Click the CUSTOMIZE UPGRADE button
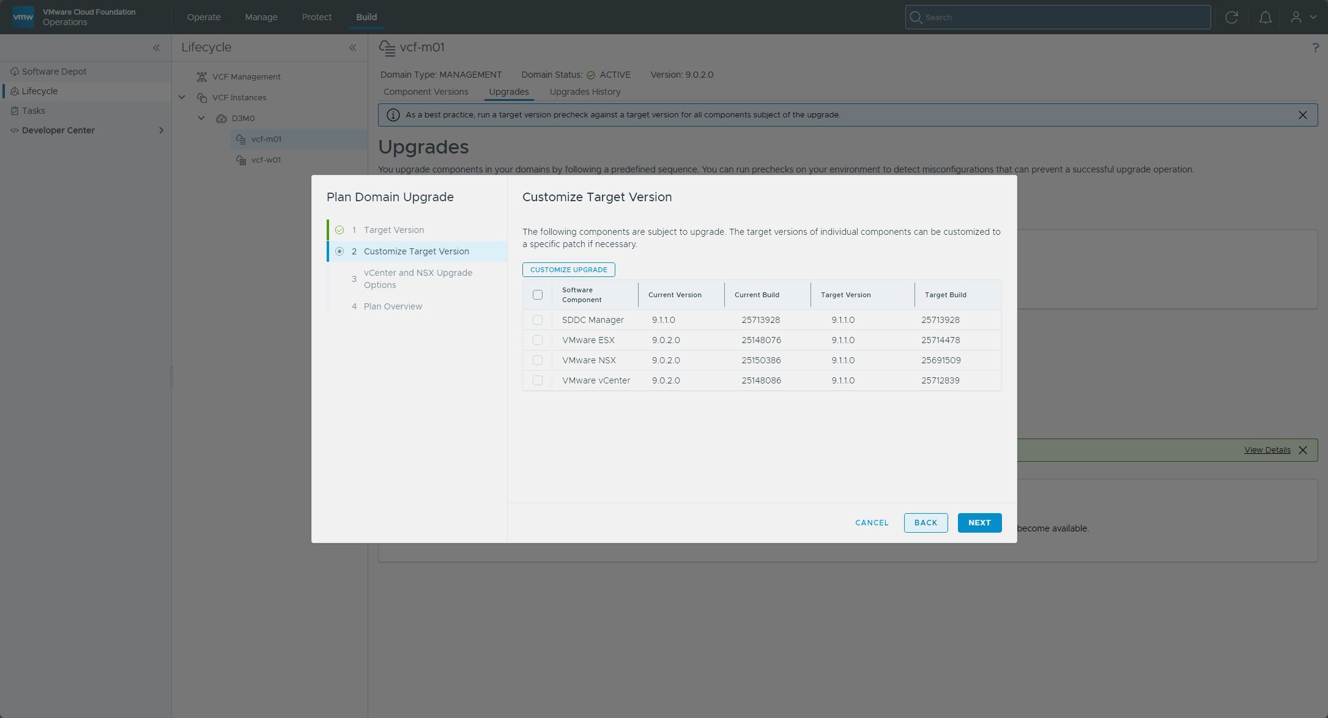The height and width of the screenshot is (718, 1328). [x=569, y=270]
